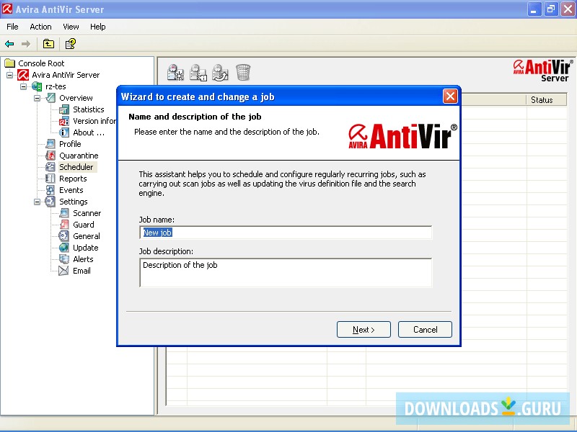Viewport: 577px width, 432px height.
Task: Click the Status column header
Action: coord(547,100)
